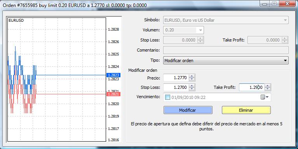Click into the Precio field 1.2770
Image resolution: width=298 pixels, height=149 pixels.
[176, 78]
